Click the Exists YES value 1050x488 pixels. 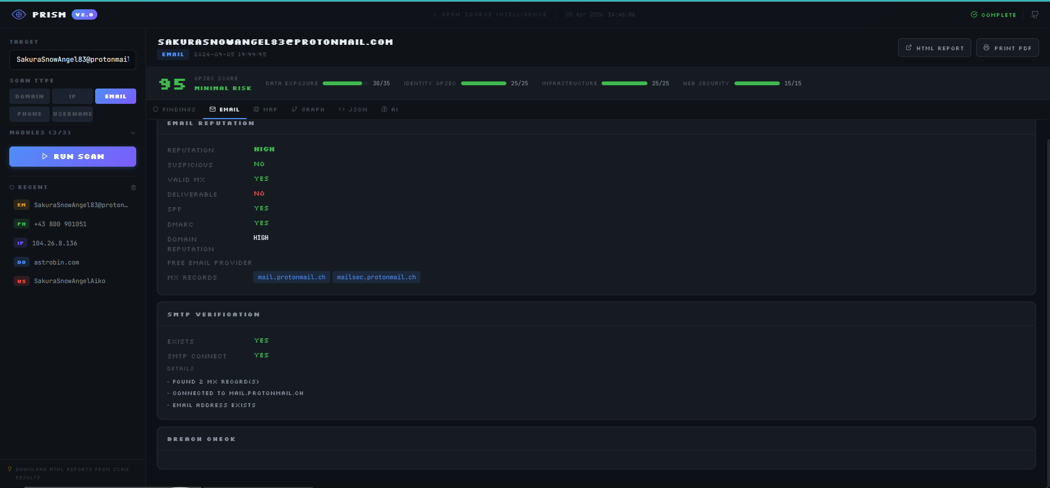tap(261, 340)
